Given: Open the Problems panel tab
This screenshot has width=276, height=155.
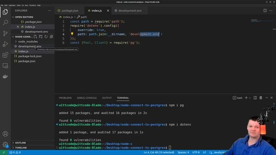Looking at the screenshot, I should (65, 98).
